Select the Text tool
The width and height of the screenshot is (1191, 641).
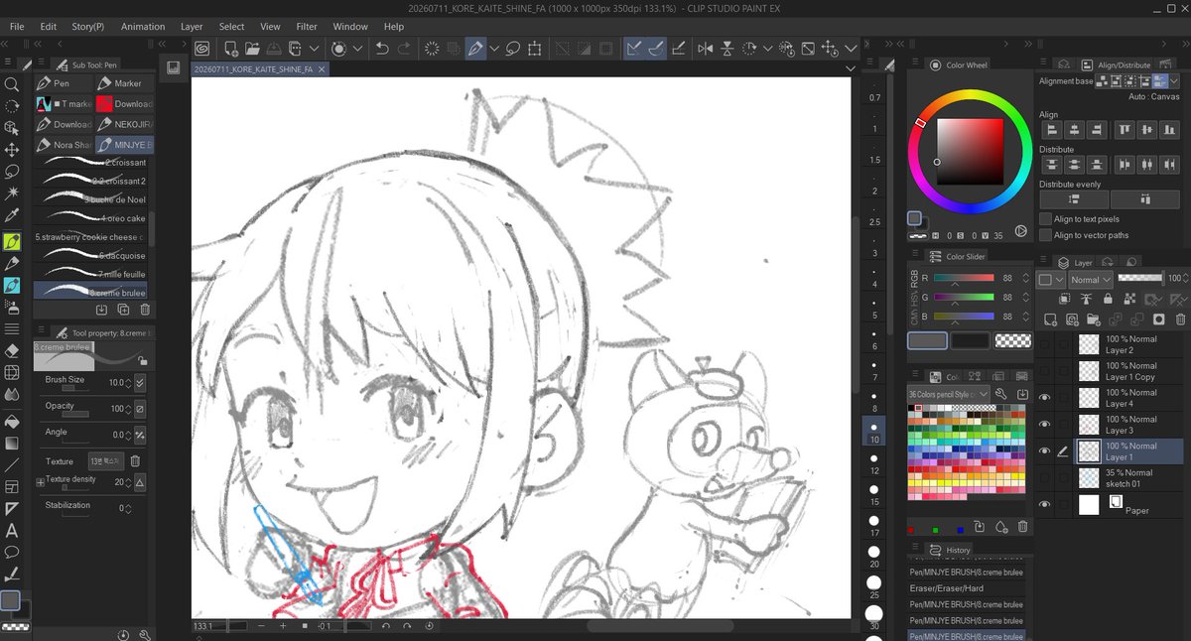tap(12, 530)
